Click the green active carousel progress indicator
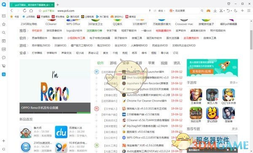Viewport: 253px width, 153px height. click(83, 113)
